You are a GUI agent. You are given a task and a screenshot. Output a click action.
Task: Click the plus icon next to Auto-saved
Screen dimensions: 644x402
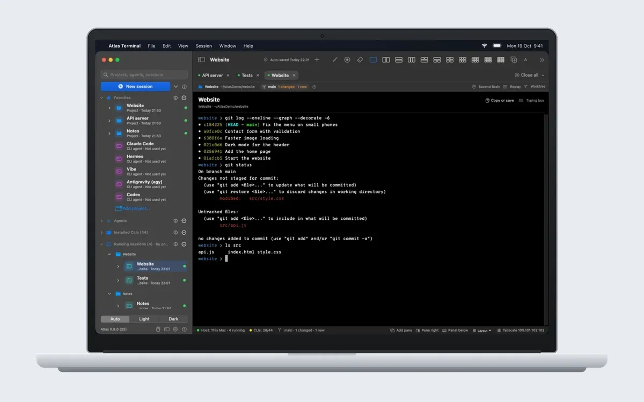click(317, 59)
